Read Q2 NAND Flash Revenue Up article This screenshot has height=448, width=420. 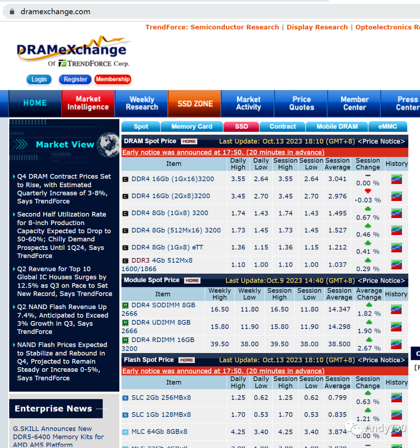(63, 319)
